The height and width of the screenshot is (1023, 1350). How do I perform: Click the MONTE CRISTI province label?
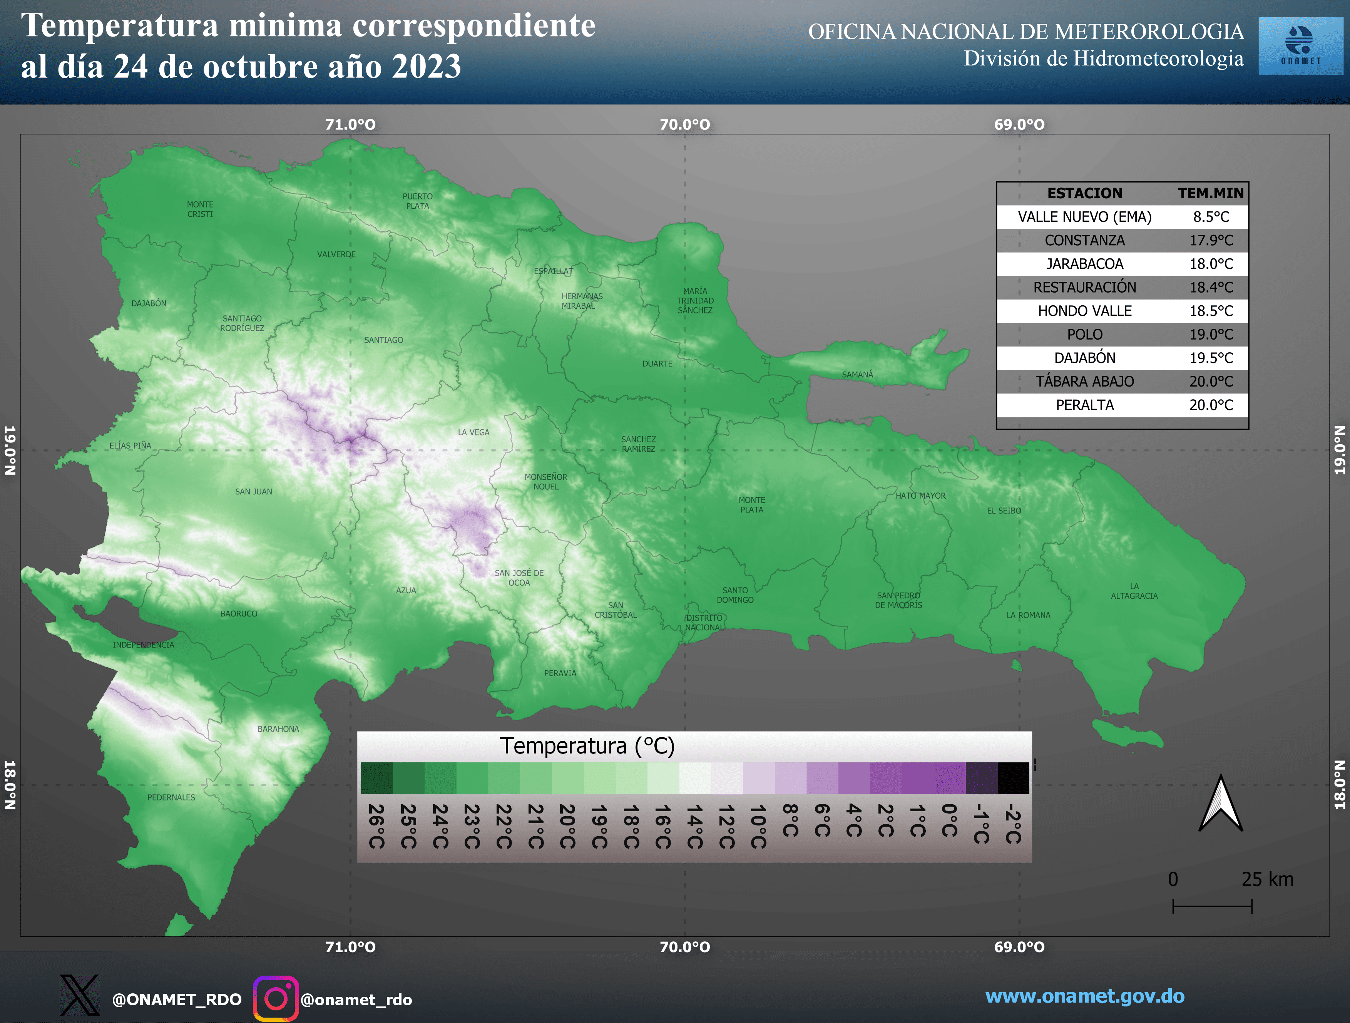click(x=200, y=209)
